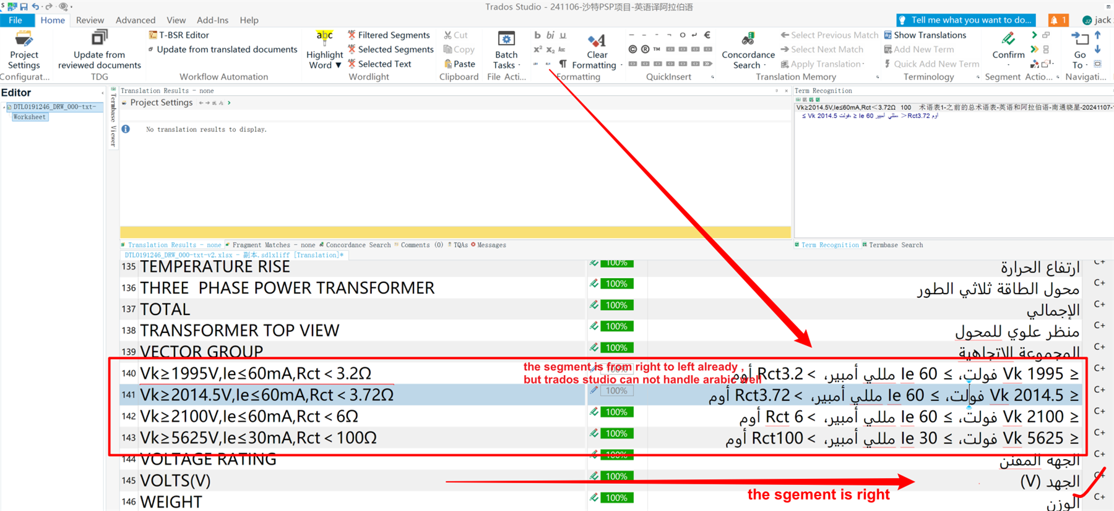Click the single green arrow segment action
1114x511 pixels.
tap(1034, 35)
